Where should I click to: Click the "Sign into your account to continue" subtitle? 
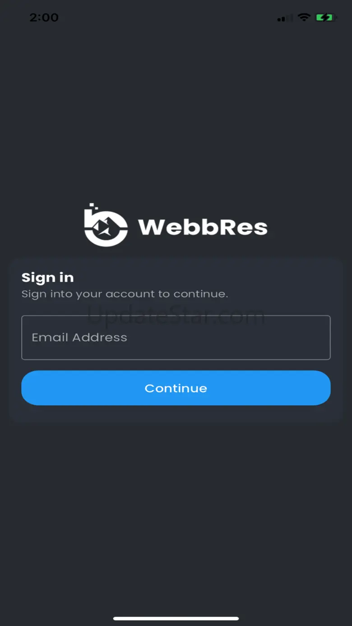tap(125, 294)
